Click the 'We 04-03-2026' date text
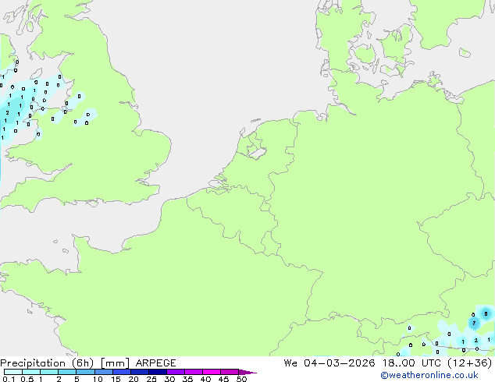This screenshot has width=495, height=382. [x=329, y=363]
